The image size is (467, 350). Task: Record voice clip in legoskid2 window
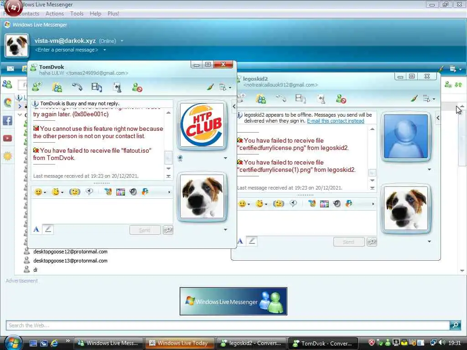click(x=293, y=204)
